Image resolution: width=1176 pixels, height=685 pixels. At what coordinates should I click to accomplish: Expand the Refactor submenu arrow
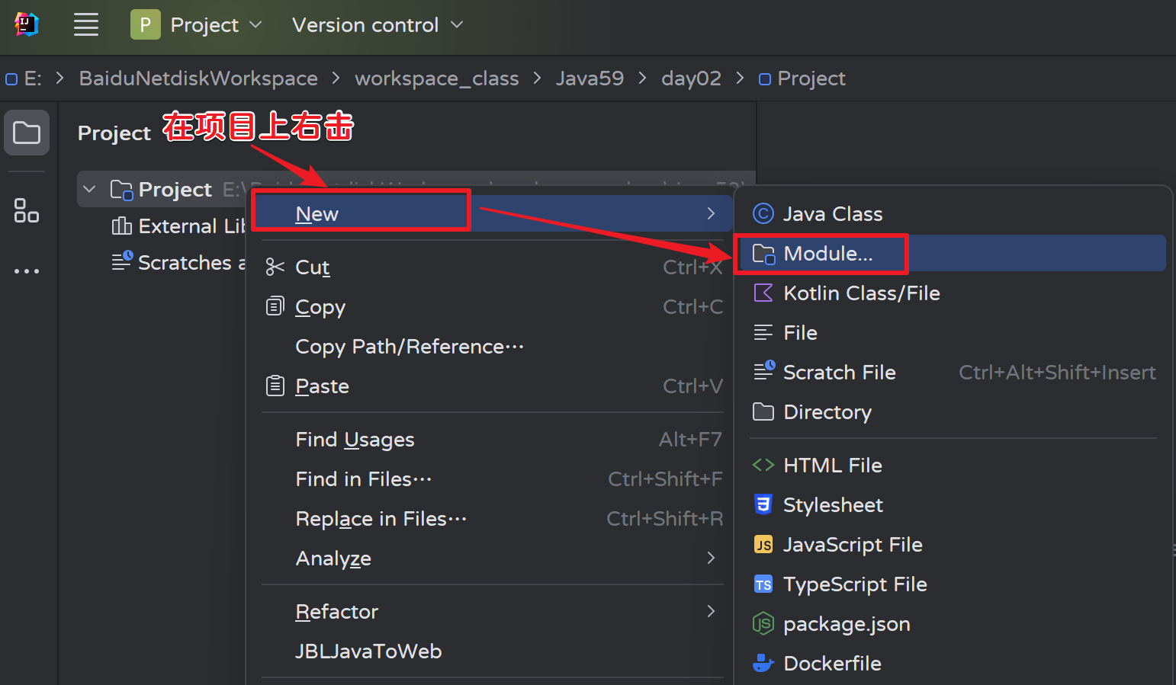point(711,611)
